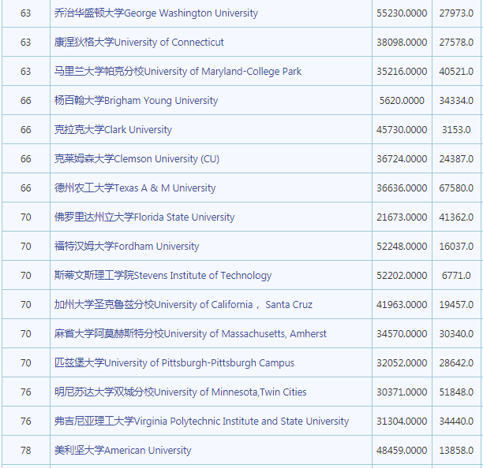Select enrollment value 41362.0
The image size is (483, 468).
tap(456, 217)
